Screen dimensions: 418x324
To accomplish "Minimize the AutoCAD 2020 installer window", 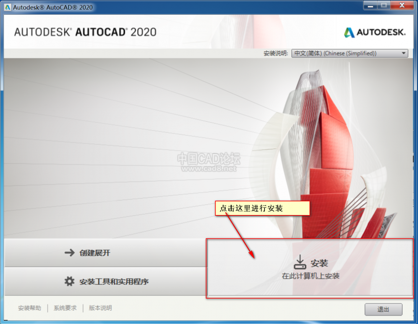I will coord(371,6).
